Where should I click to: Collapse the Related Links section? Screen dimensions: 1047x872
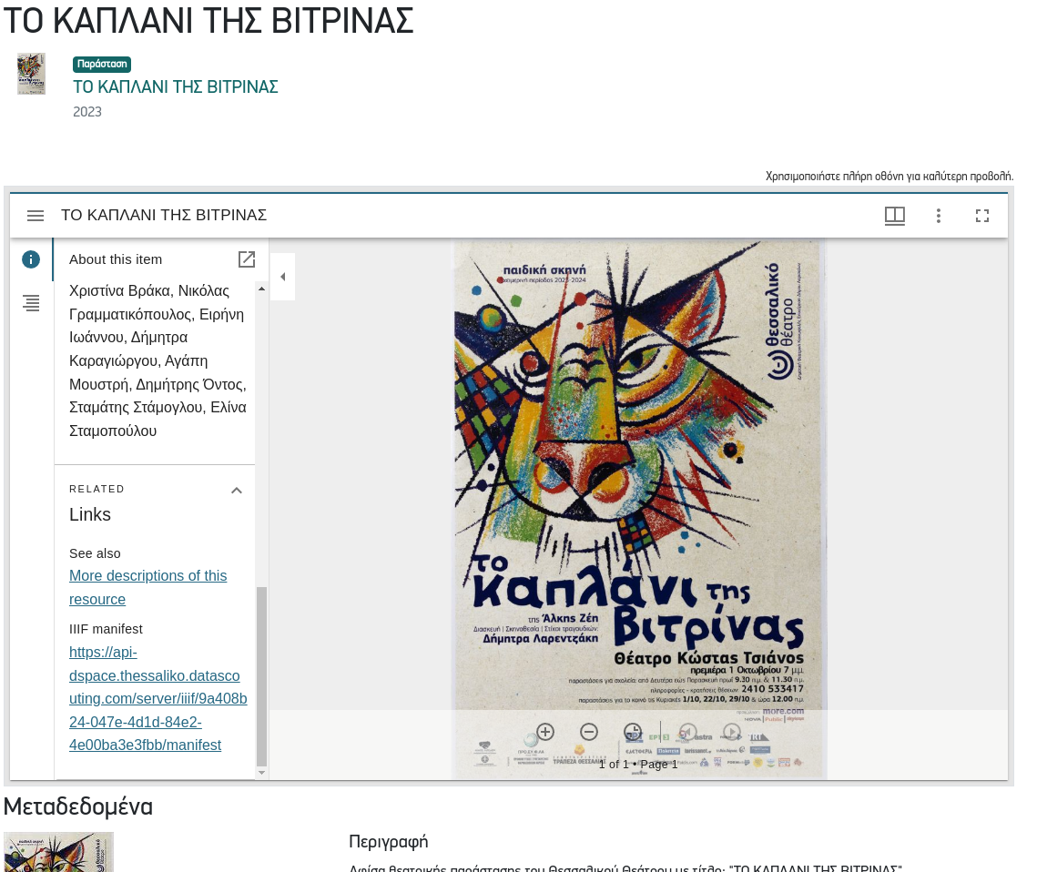click(237, 491)
